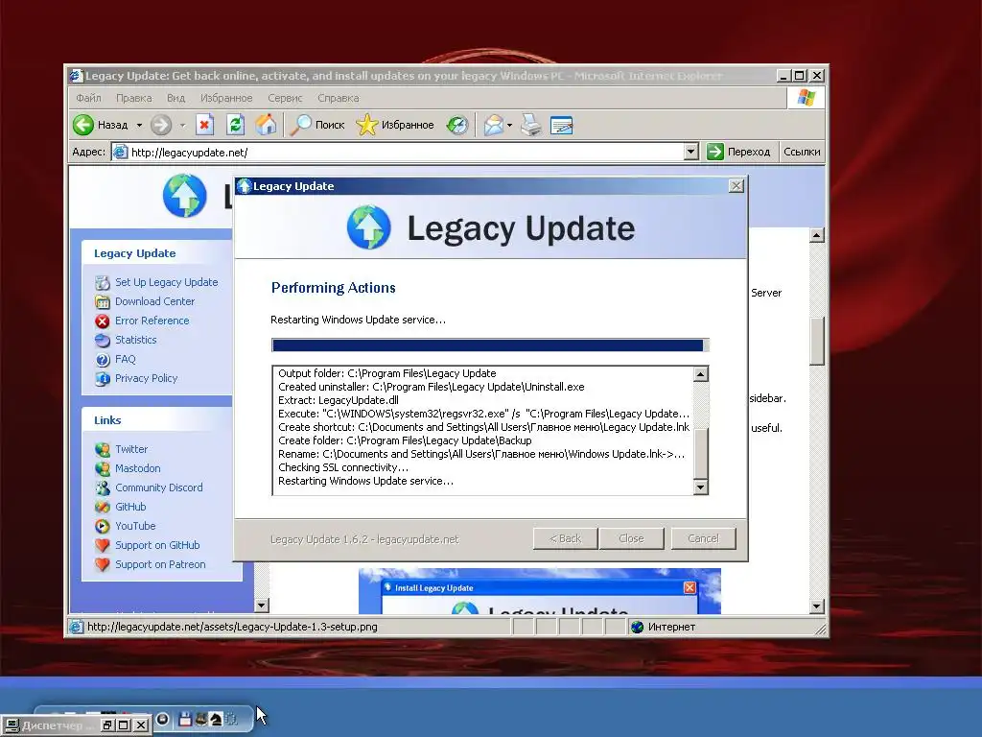The image size is (982, 737).
Task: Open the Вид menu
Action: tap(176, 98)
